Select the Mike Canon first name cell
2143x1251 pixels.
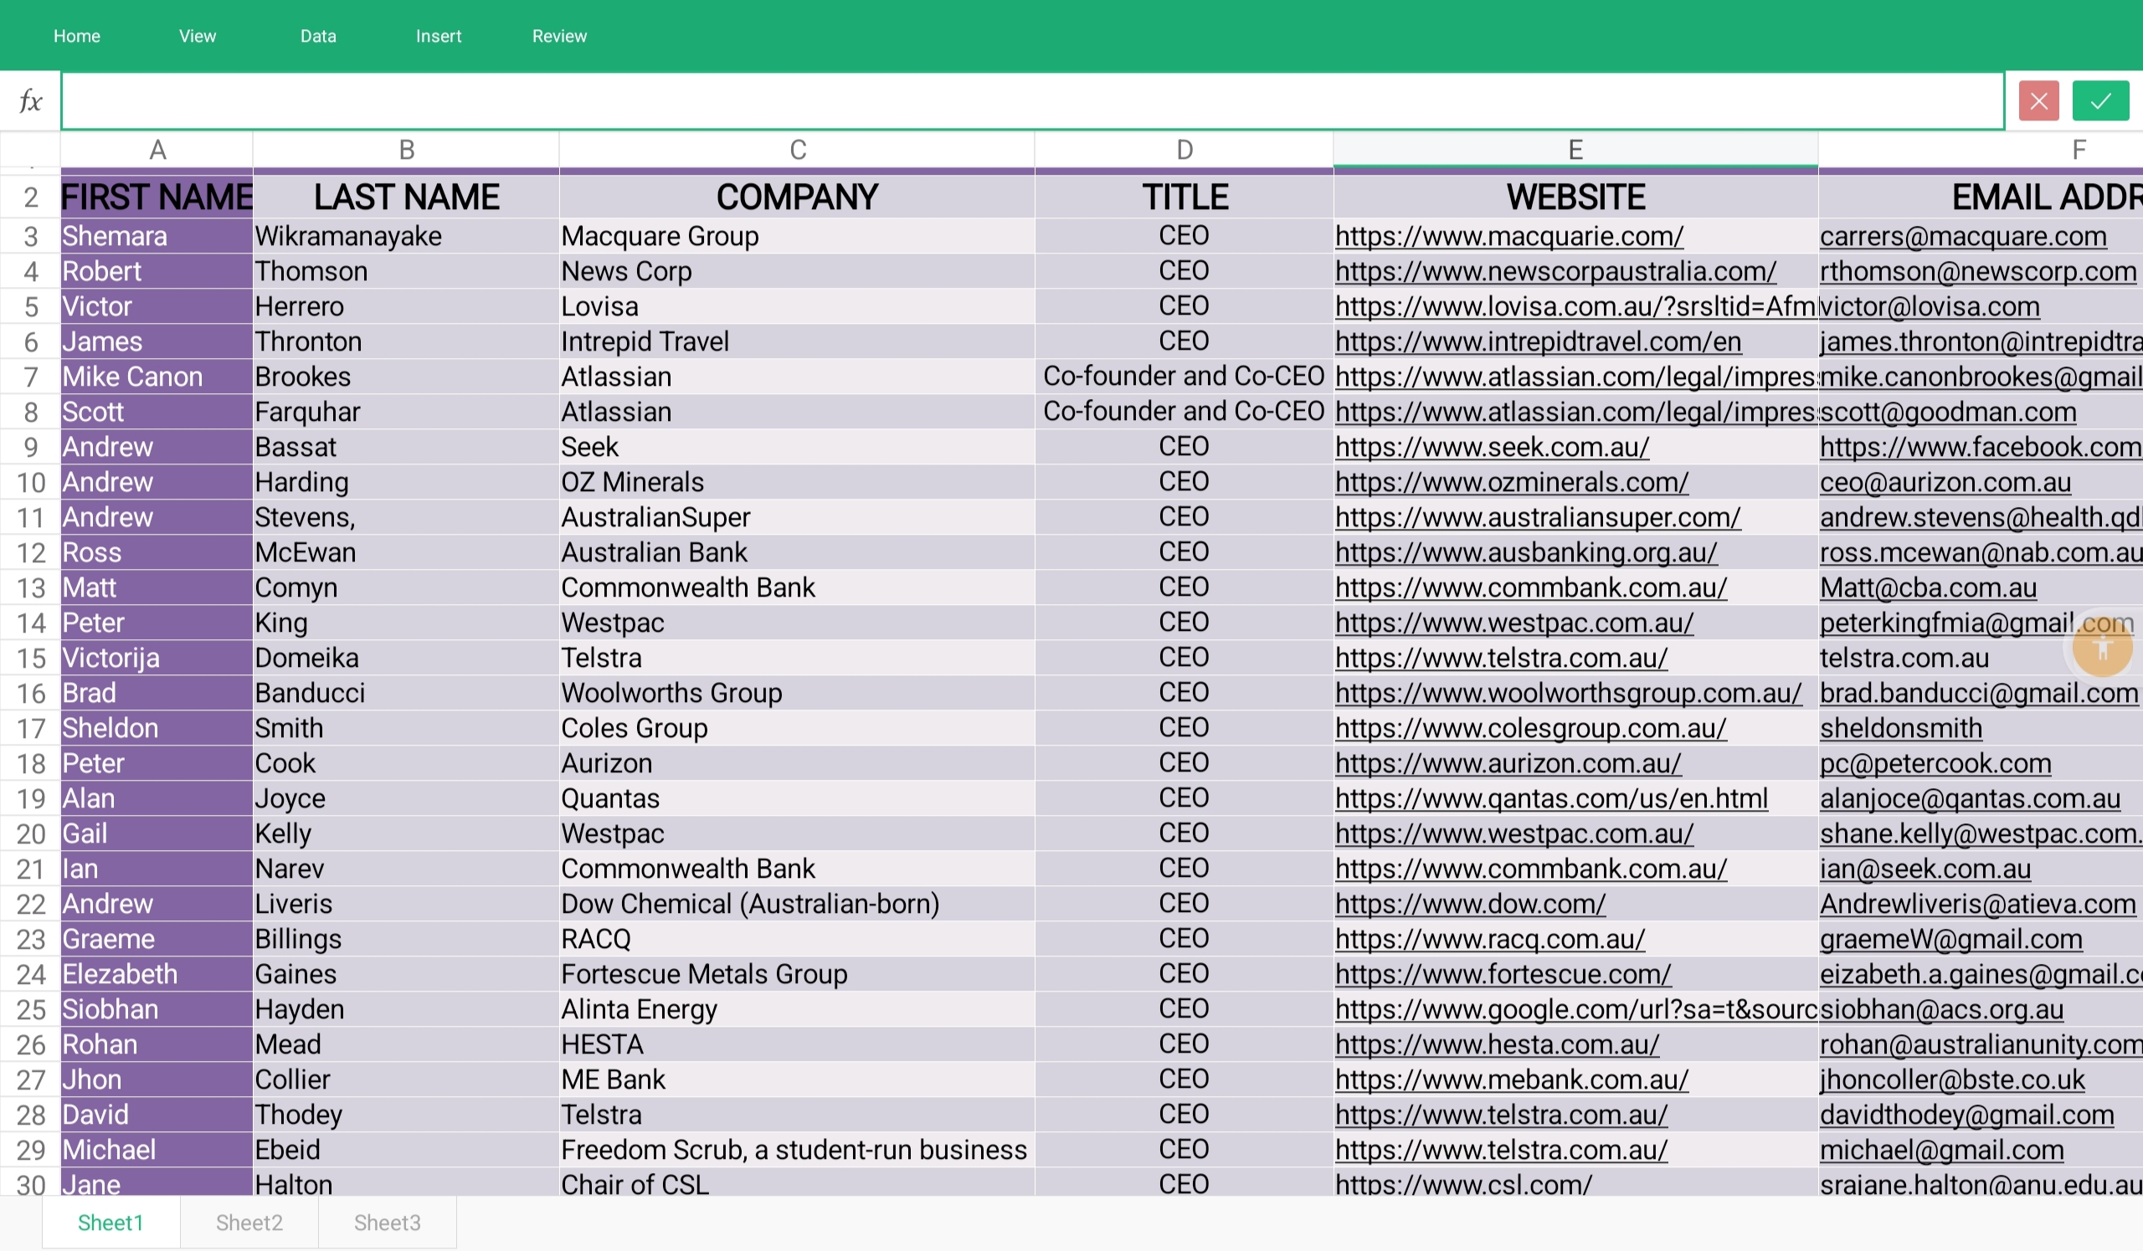pos(157,377)
